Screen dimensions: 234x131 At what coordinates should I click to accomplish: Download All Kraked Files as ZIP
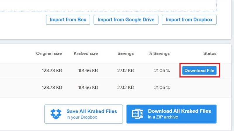click(171, 114)
